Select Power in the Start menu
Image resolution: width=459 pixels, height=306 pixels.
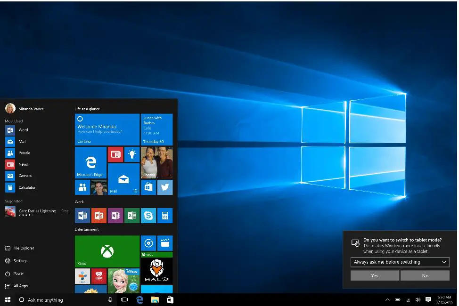coord(18,274)
